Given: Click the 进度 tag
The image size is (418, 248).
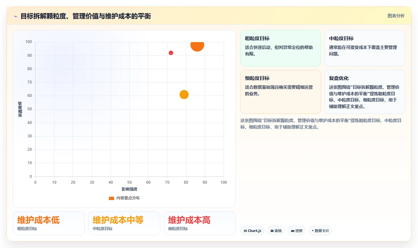Looking at the screenshot, I should click(297, 231).
